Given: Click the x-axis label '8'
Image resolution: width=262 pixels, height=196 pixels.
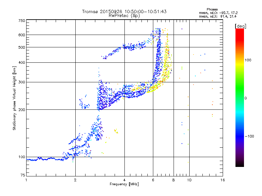Looking at the screenshot, I should tap(174, 180).
